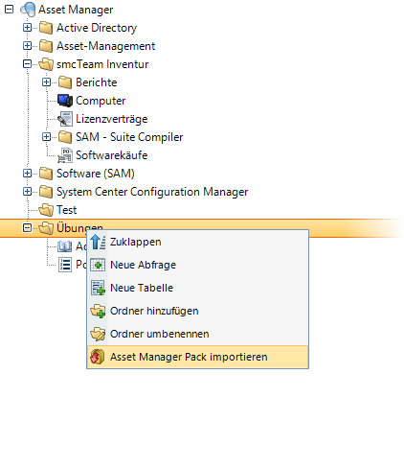Click the Berichte folder icon
This screenshot has height=467, width=404.
pyautogui.click(x=65, y=82)
